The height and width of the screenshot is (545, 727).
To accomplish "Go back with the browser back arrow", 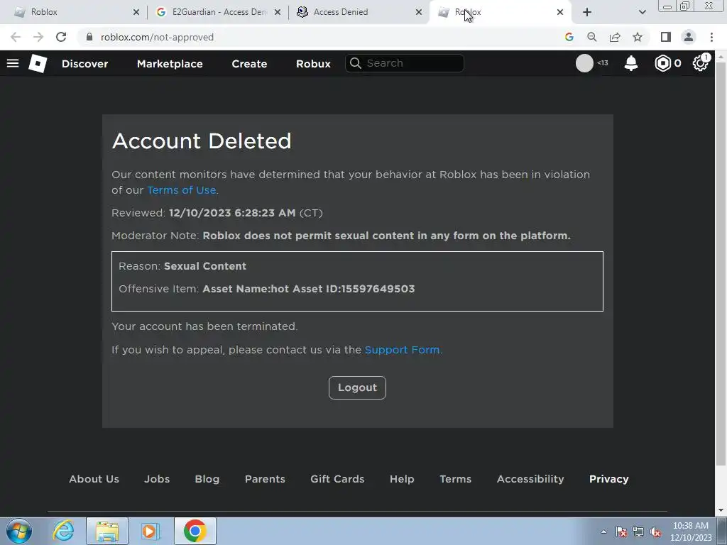I will [x=16, y=37].
